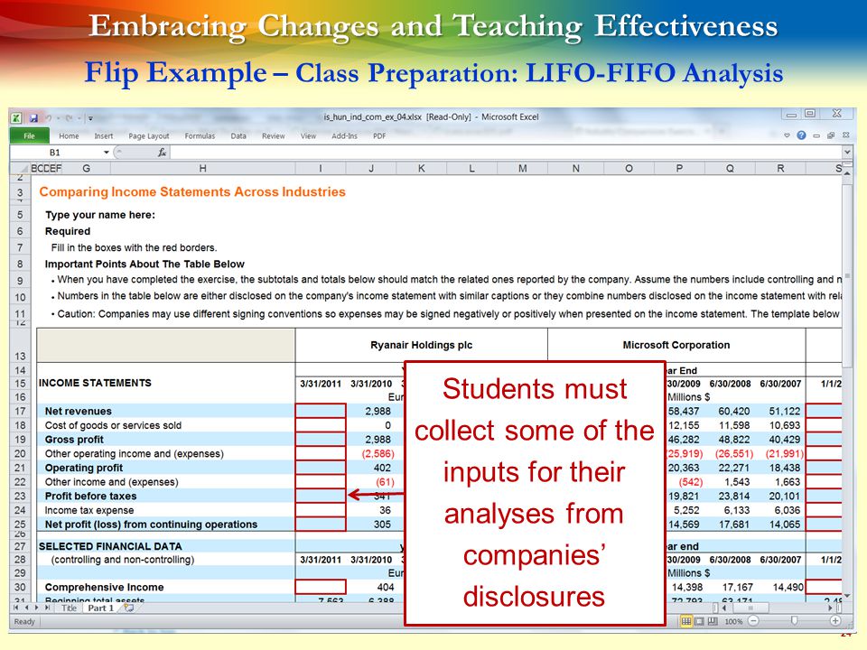Screen dimensions: 867x650
Task: Click the 100% zoom level button
Action: (733, 621)
